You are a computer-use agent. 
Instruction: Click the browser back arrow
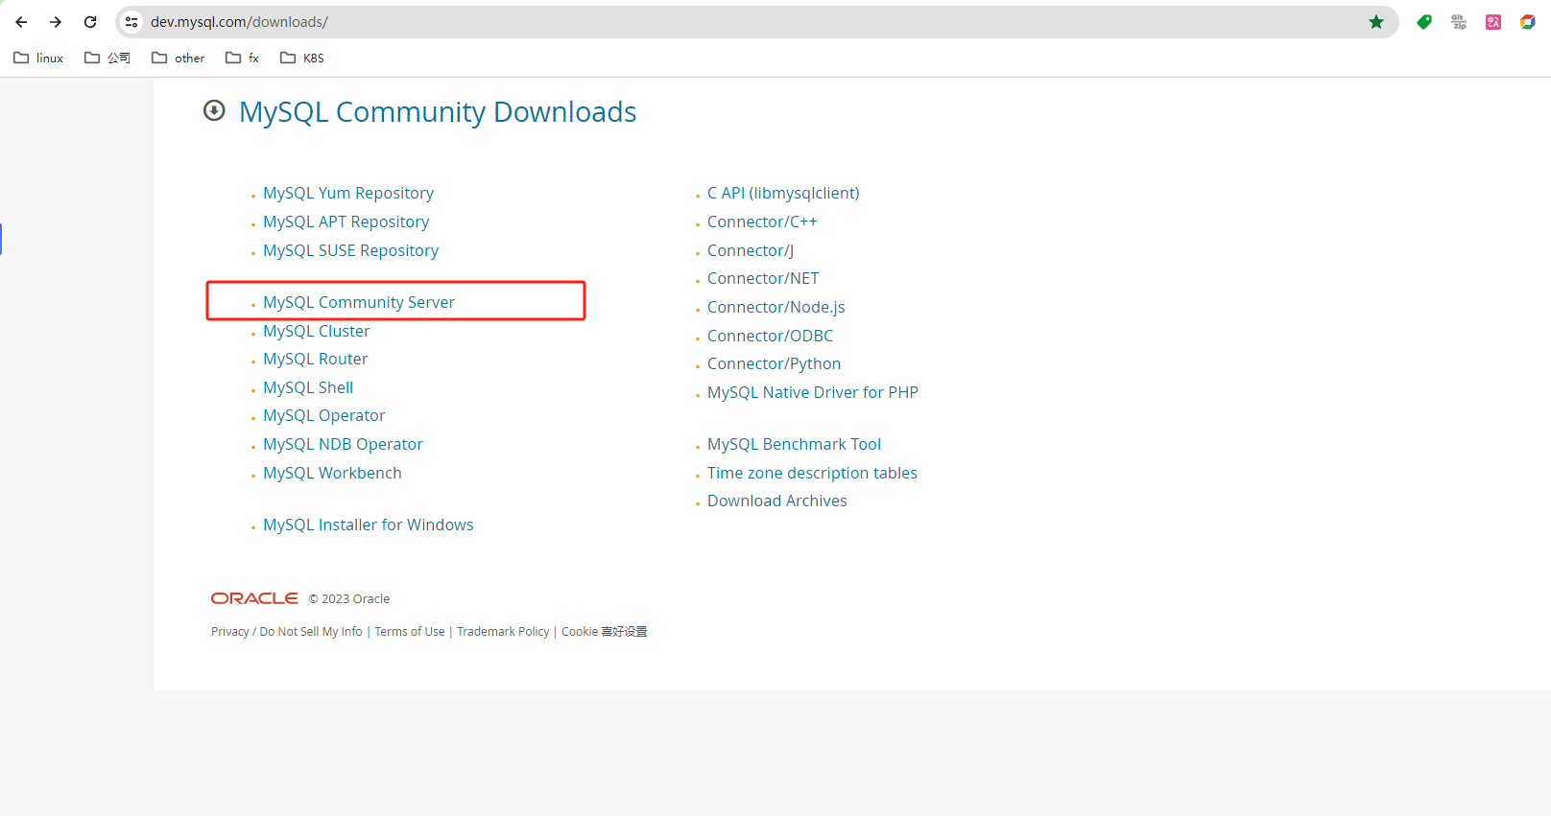click(21, 22)
